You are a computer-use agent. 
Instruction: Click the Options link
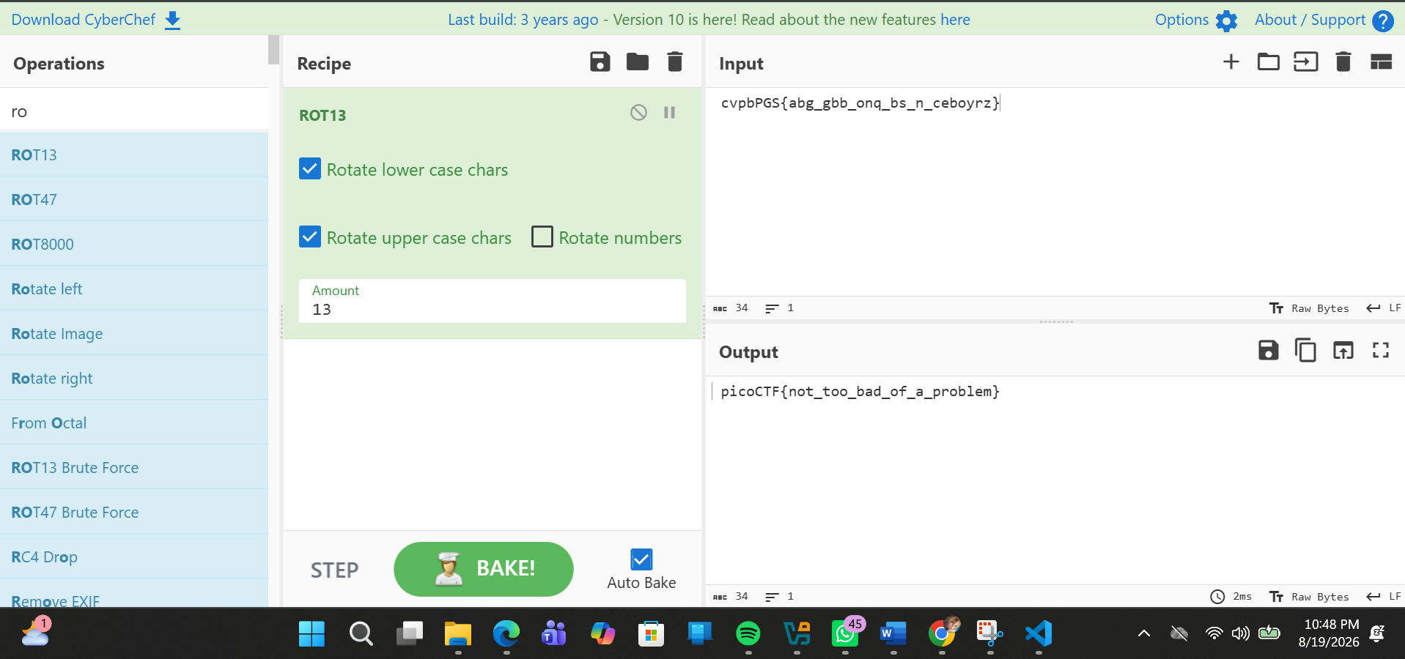1181,20
